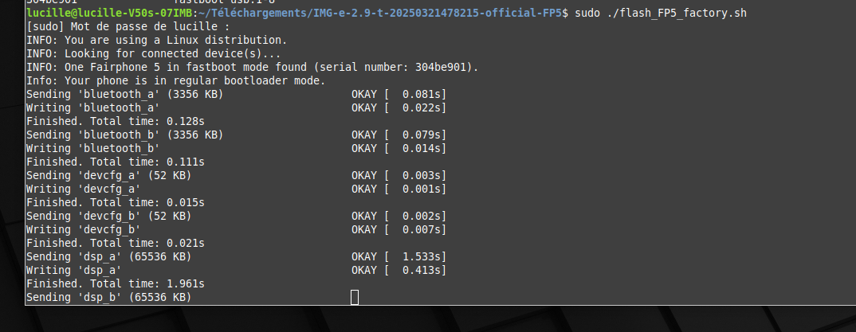Click the terminal cursor block after dsp_b
This screenshot has width=856, height=332.
(355, 297)
